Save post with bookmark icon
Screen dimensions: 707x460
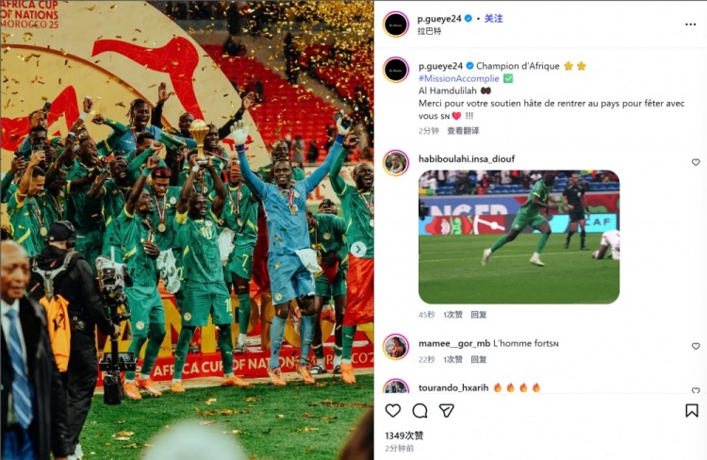692,410
